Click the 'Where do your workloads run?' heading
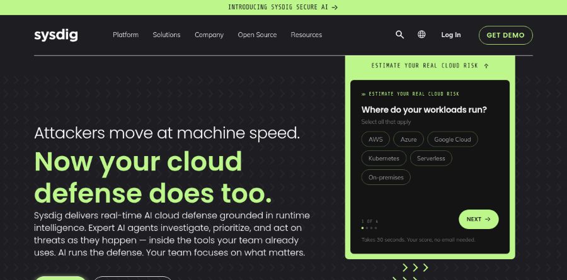 click(x=424, y=110)
